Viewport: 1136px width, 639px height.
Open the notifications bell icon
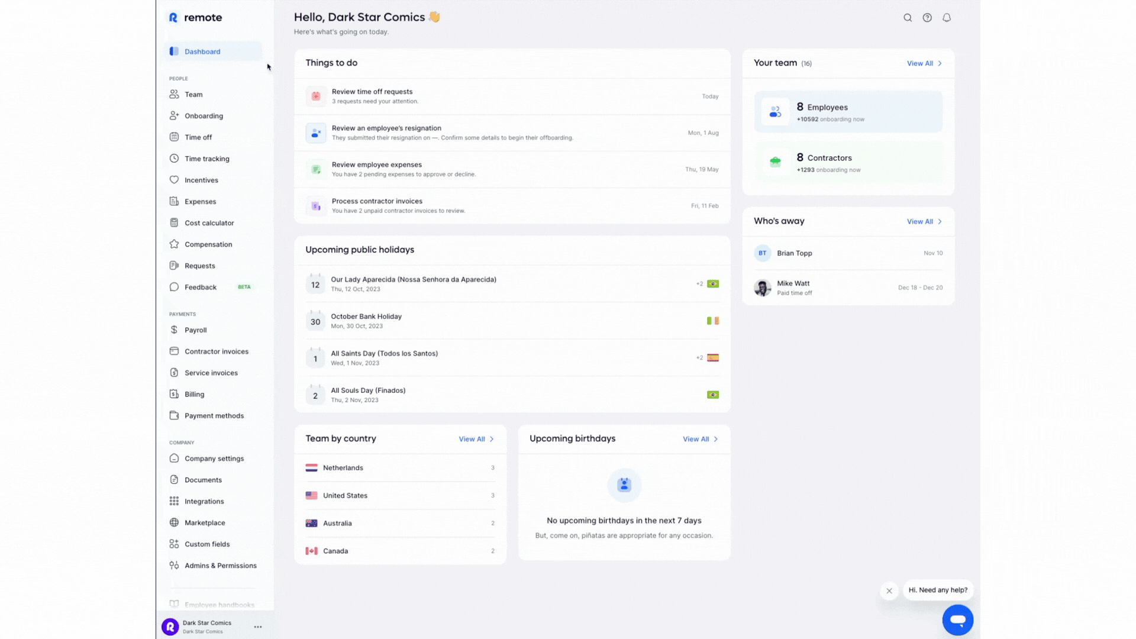[947, 18]
